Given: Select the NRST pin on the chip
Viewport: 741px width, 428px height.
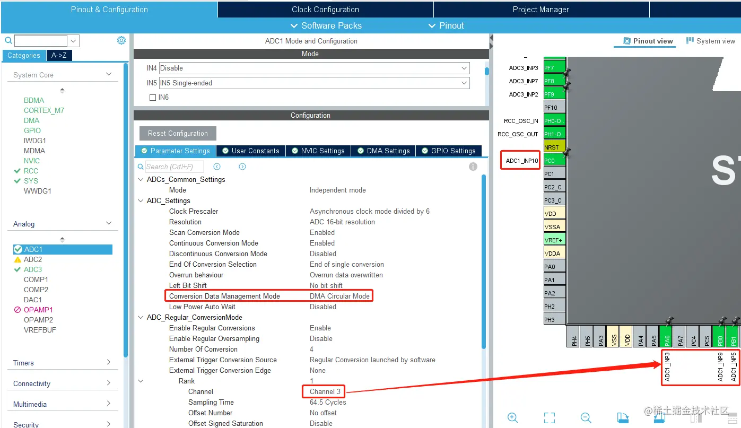Looking at the screenshot, I should (554, 147).
